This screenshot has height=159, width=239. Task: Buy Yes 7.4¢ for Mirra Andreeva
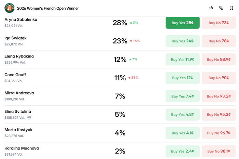click(182, 96)
